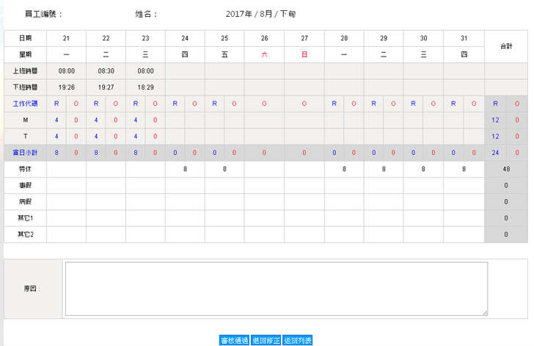Viewport: 534px width, 346px height.
Task: Click the 事假 personal leave row label
Action: [x=25, y=185]
